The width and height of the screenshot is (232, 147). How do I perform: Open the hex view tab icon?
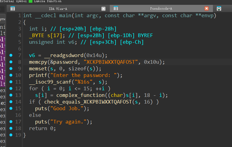tap(219, 8)
